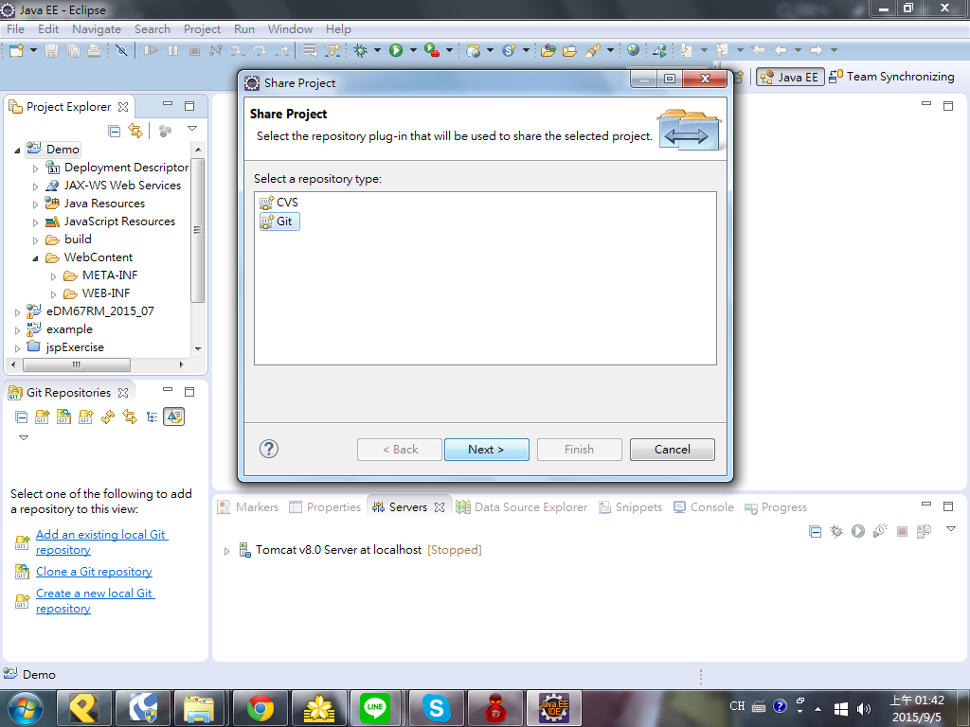The height and width of the screenshot is (727, 970).
Task: Open the Project Explorer view menu arrow
Action: [192, 129]
